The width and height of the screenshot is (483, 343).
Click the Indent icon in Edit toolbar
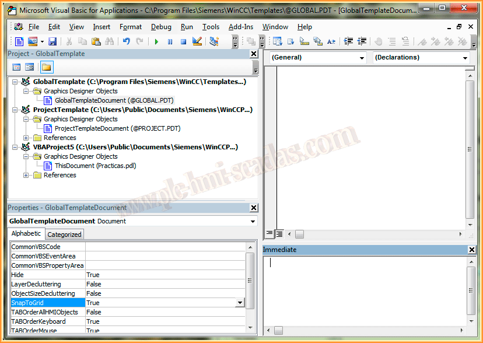(349, 41)
